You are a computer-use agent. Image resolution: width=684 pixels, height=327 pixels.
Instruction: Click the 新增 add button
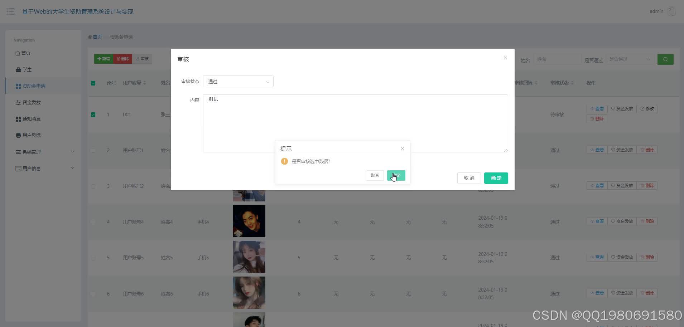pyautogui.click(x=103, y=59)
